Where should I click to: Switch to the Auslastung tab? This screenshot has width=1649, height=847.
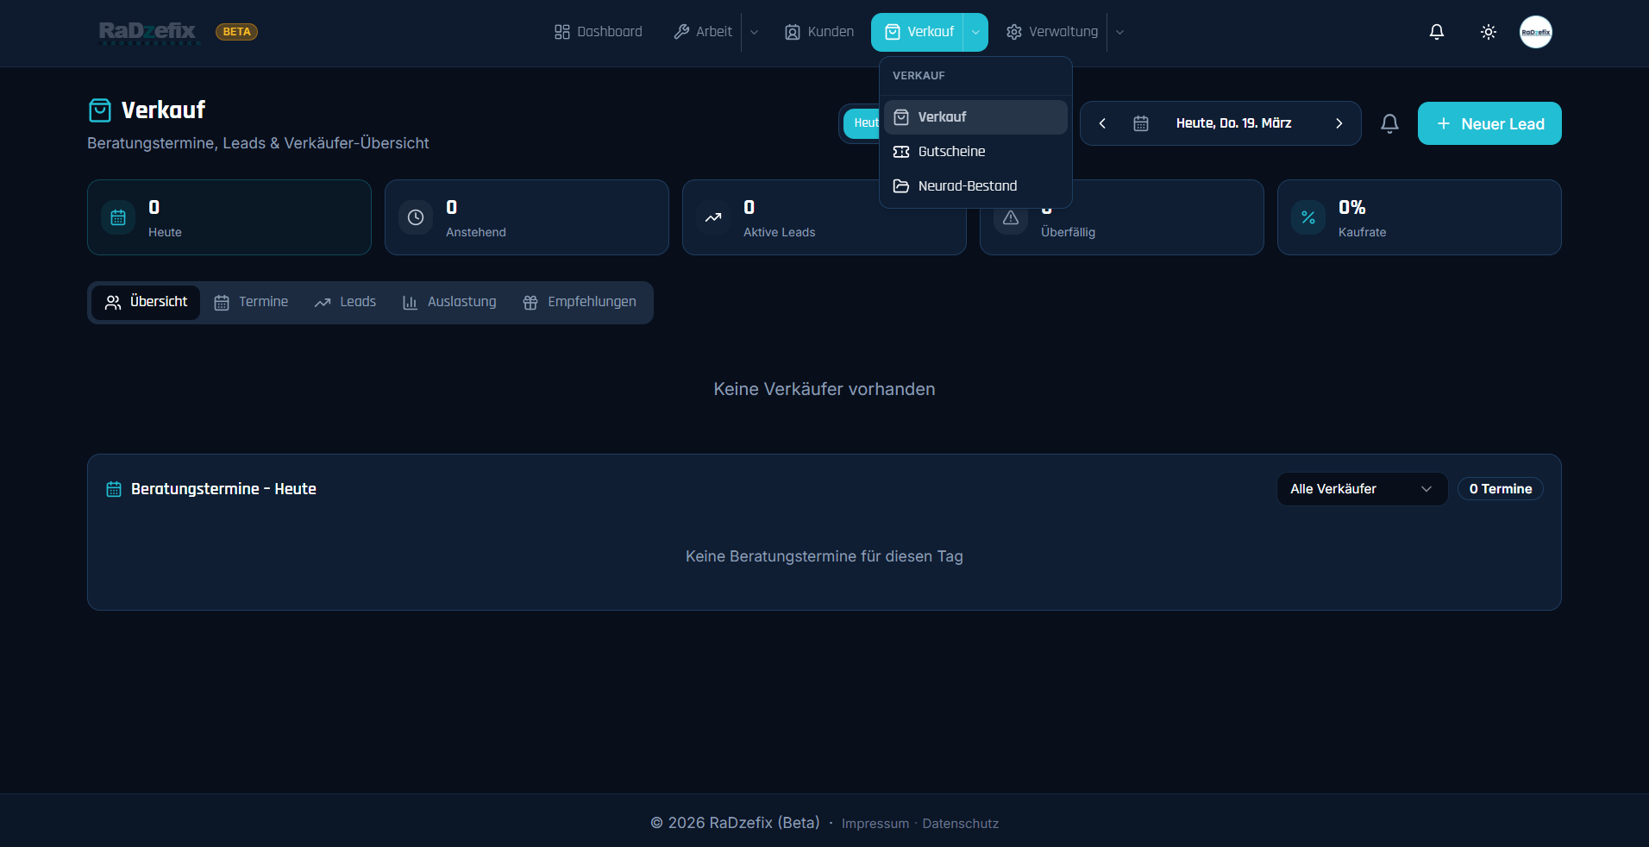[x=449, y=302]
